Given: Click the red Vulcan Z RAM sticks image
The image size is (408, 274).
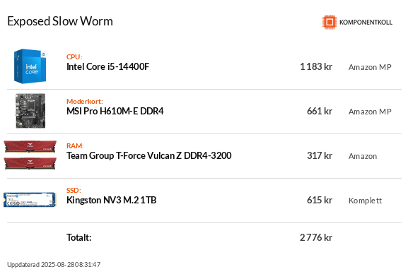Looking at the screenshot, I should (x=30, y=155).
